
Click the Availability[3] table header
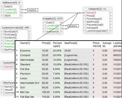coord(53,19)
